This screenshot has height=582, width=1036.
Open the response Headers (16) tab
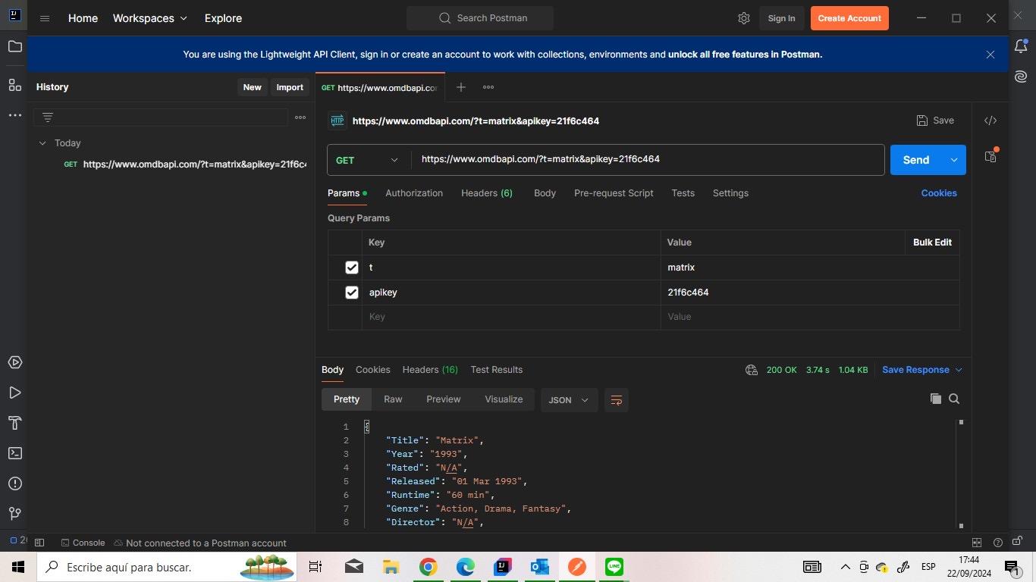pyautogui.click(x=430, y=370)
